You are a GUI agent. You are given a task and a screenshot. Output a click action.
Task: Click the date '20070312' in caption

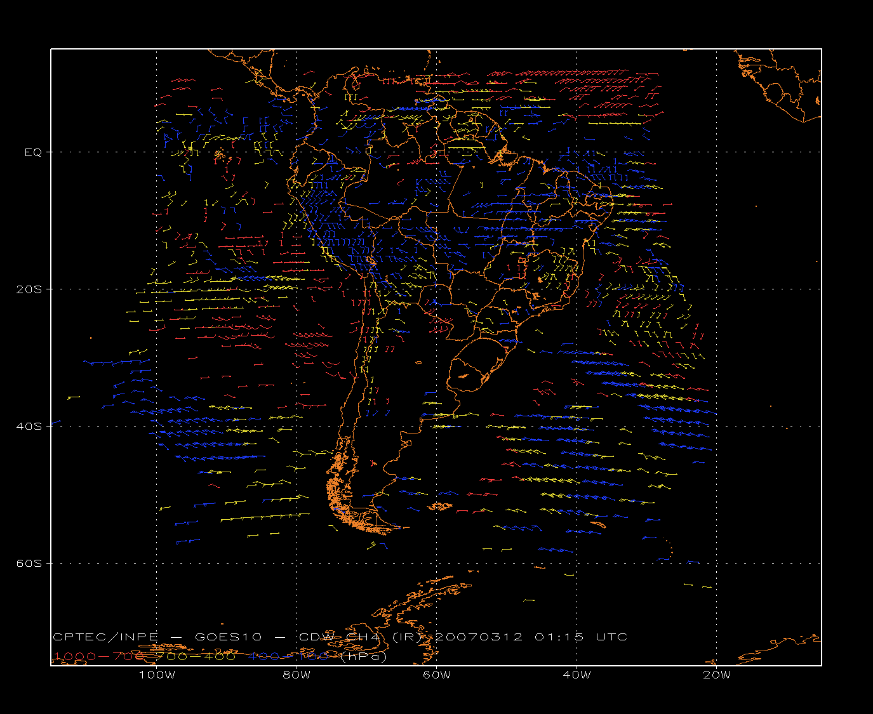coord(479,637)
